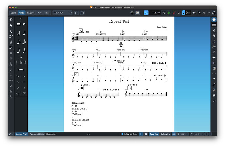The height and width of the screenshot is (146, 225).
Task: Toggle the metronome click
Action: click(179, 13)
